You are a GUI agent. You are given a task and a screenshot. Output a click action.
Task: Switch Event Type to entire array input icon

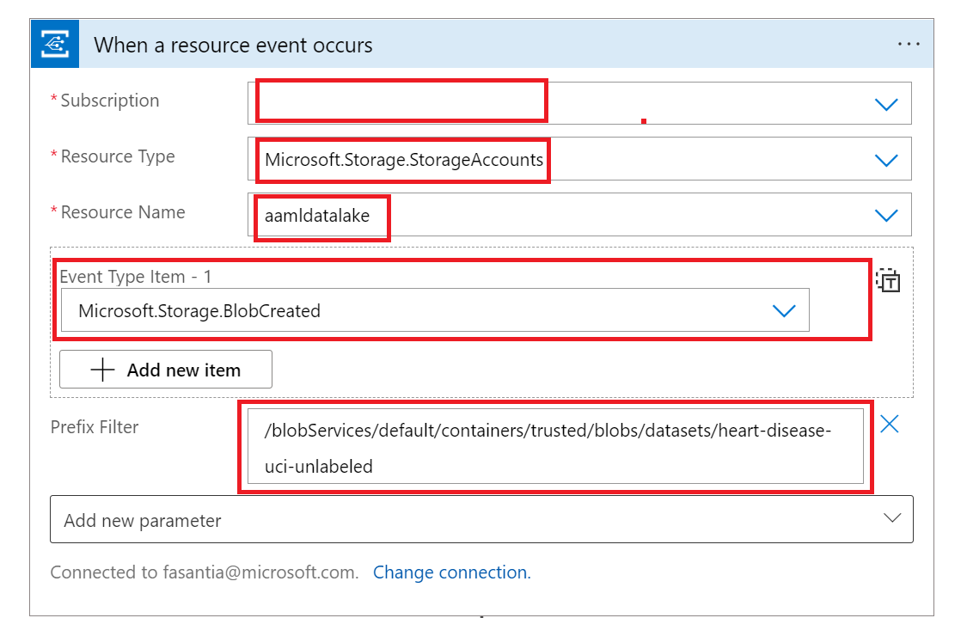click(888, 280)
